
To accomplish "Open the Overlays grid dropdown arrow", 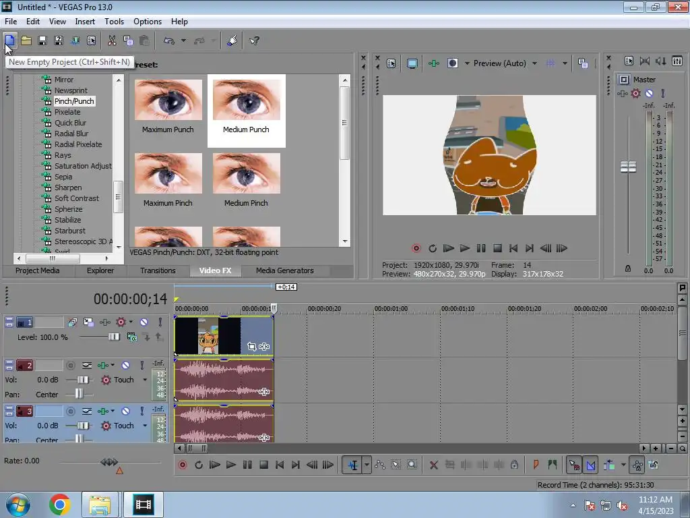I will point(565,63).
